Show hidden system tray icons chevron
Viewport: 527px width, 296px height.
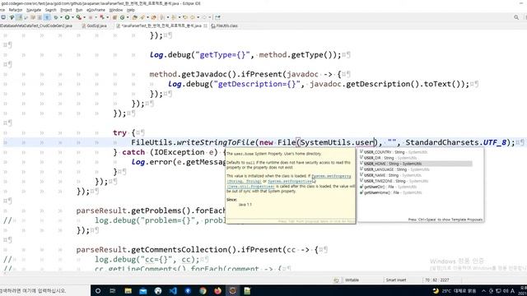click(483, 290)
